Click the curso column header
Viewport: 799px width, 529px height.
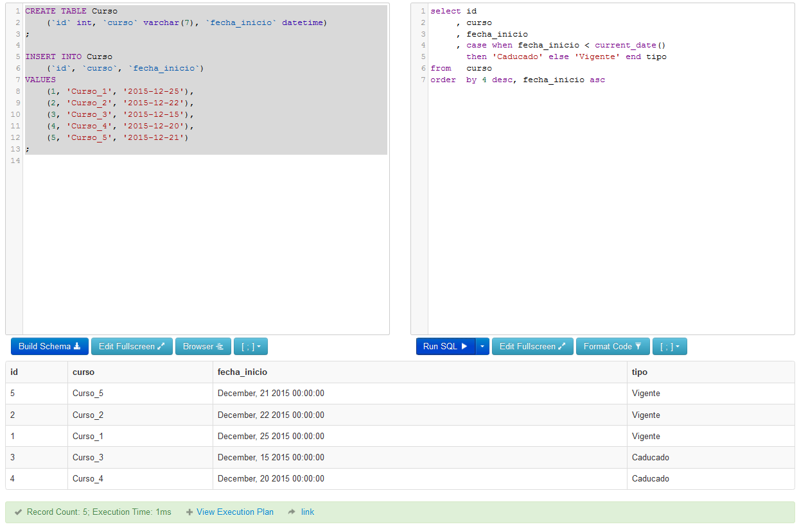(x=83, y=372)
